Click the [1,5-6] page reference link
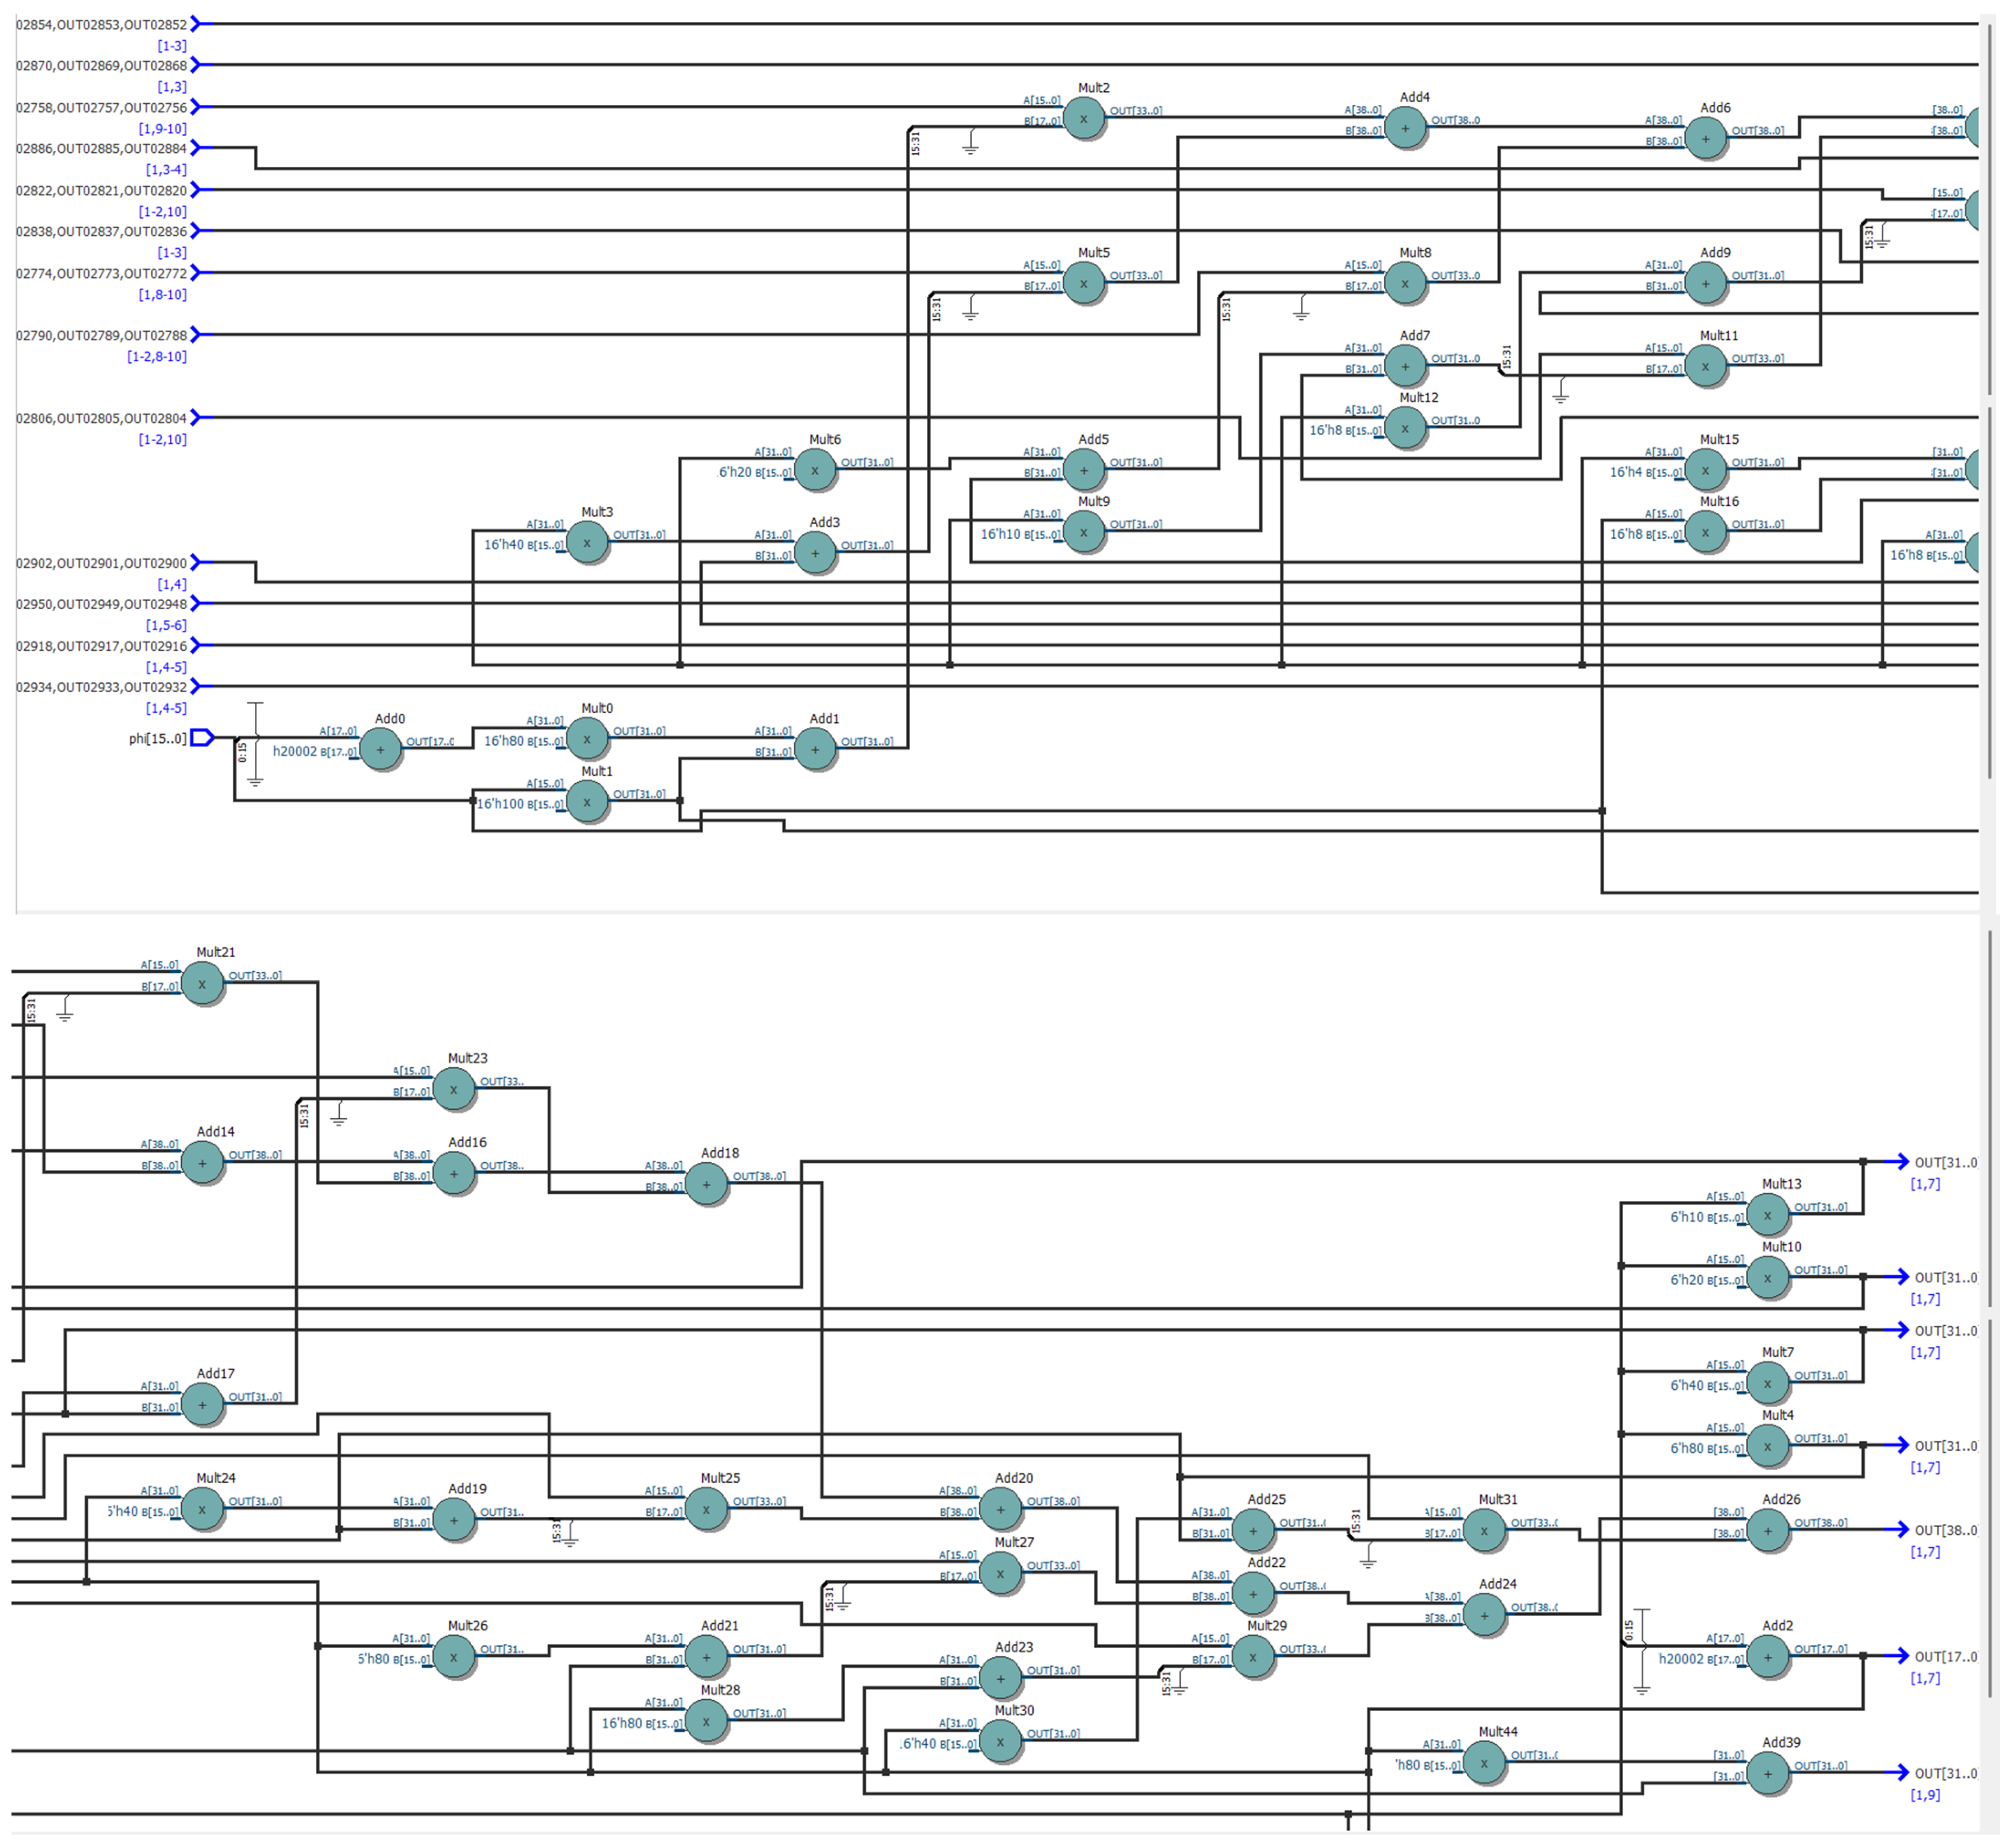 point(166,625)
